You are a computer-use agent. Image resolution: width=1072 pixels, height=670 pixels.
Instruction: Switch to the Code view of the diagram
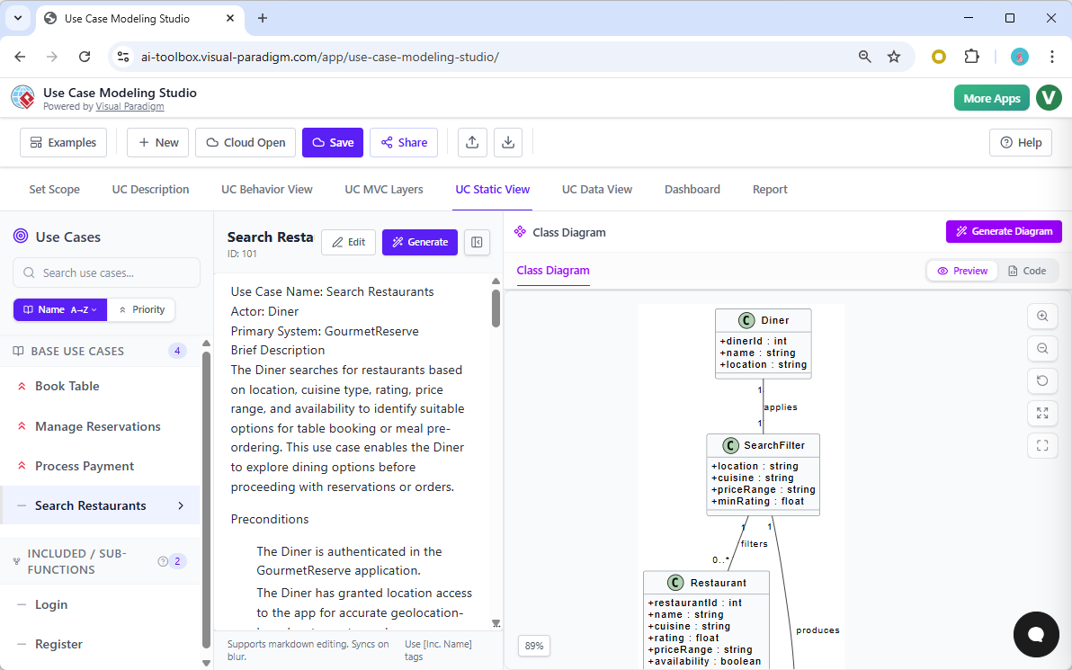coord(1029,271)
